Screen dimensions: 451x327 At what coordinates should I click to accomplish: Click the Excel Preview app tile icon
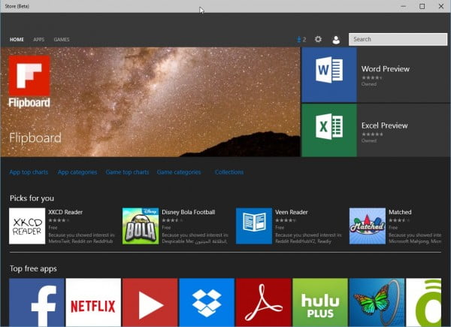tap(329, 130)
